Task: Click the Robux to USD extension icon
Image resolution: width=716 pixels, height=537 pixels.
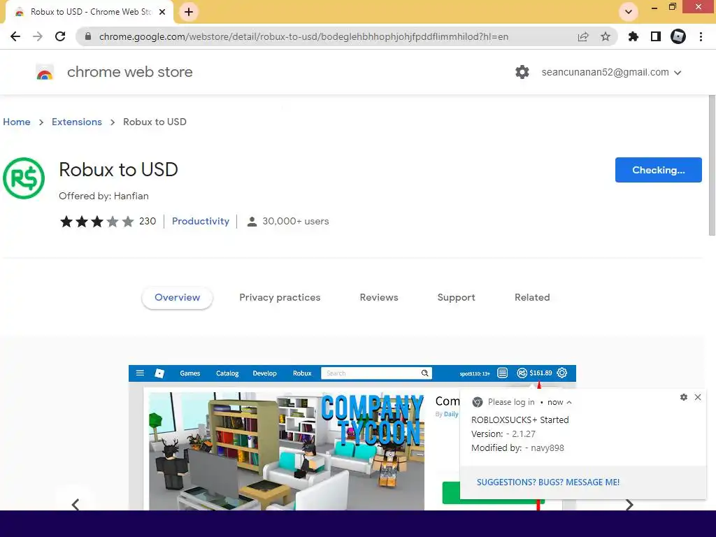Action: pyautogui.click(x=24, y=178)
